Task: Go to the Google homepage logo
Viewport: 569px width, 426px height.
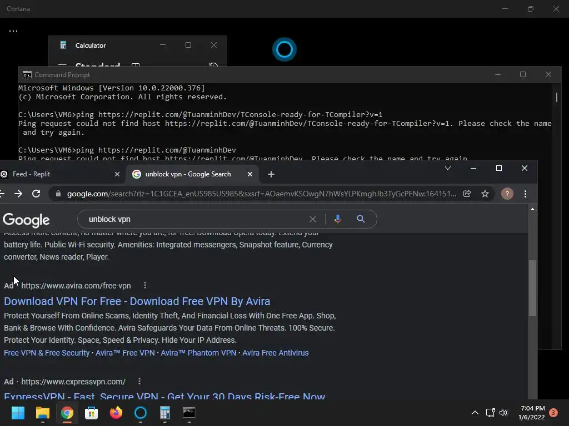Action: (x=26, y=220)
